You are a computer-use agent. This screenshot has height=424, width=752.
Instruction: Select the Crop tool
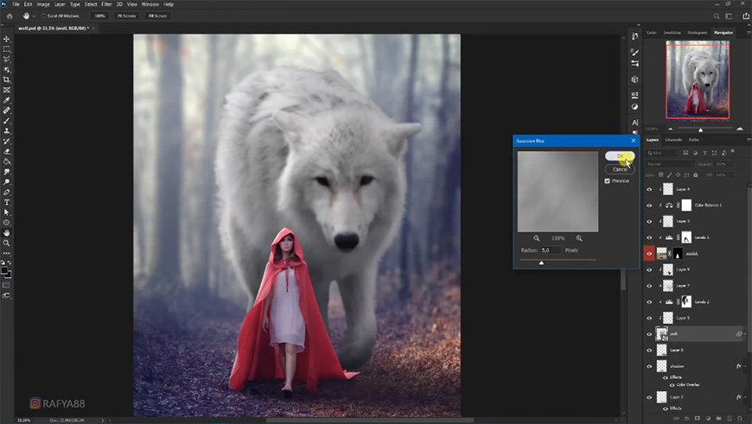7,79
